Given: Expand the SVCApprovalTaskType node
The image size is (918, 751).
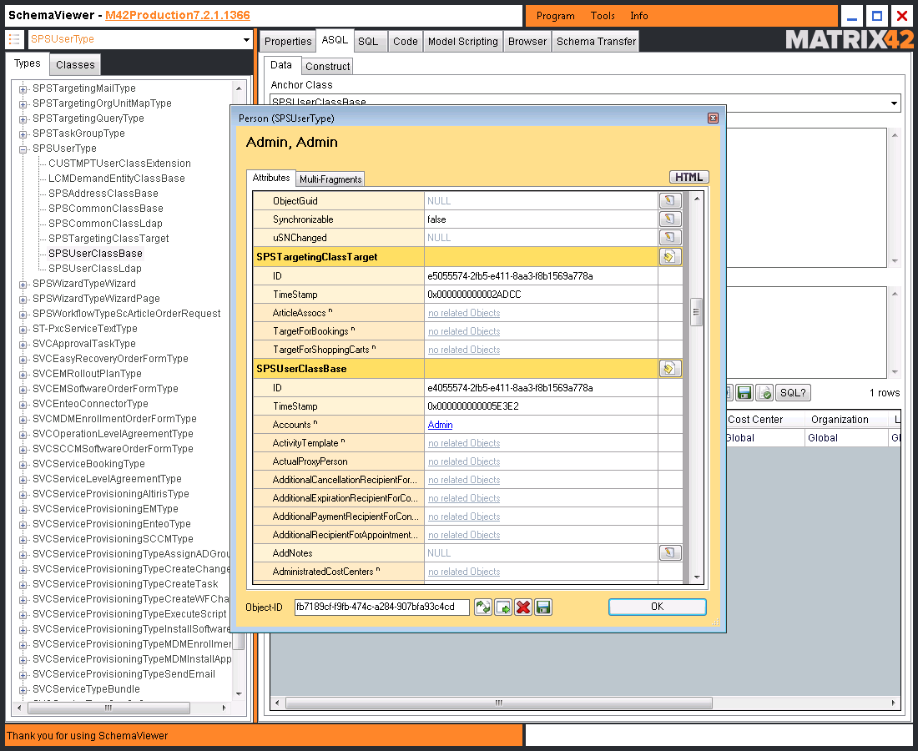Looking at the screenshot, I should [x=23, y=344].
